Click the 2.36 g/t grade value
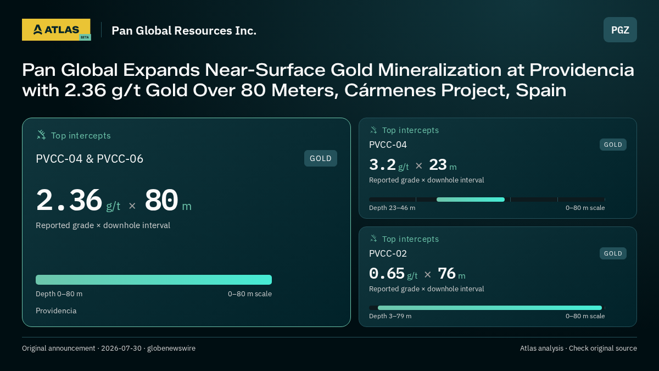Image resolution: width=659 pixels, height=371 pixels. click(x=78, y=200)
